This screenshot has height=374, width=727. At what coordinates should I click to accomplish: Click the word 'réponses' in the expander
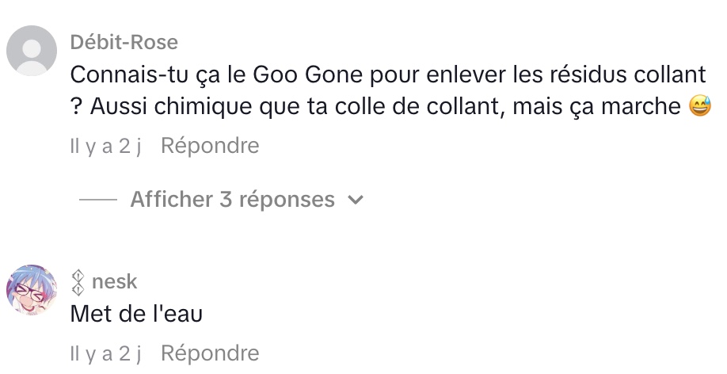coord(287,200)
